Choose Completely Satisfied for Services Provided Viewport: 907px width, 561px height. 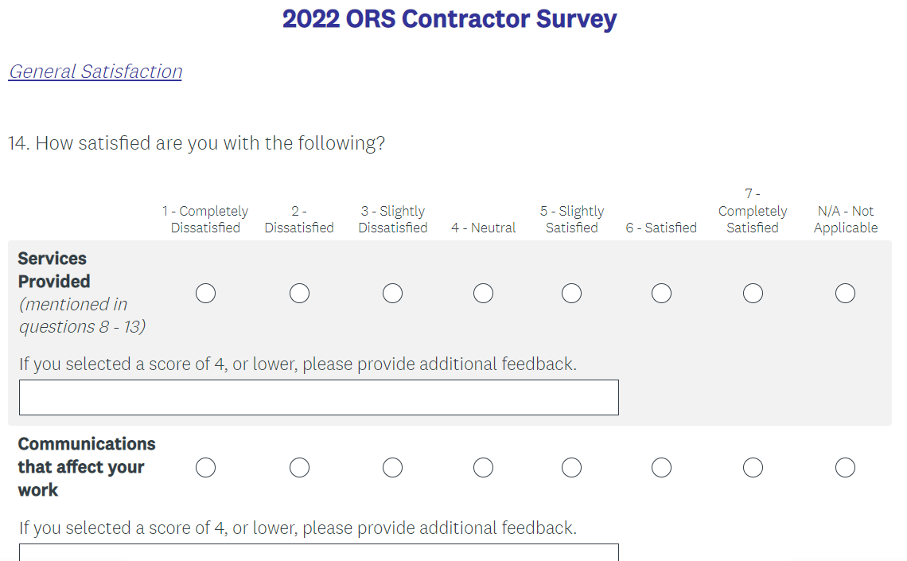point(753,294)
